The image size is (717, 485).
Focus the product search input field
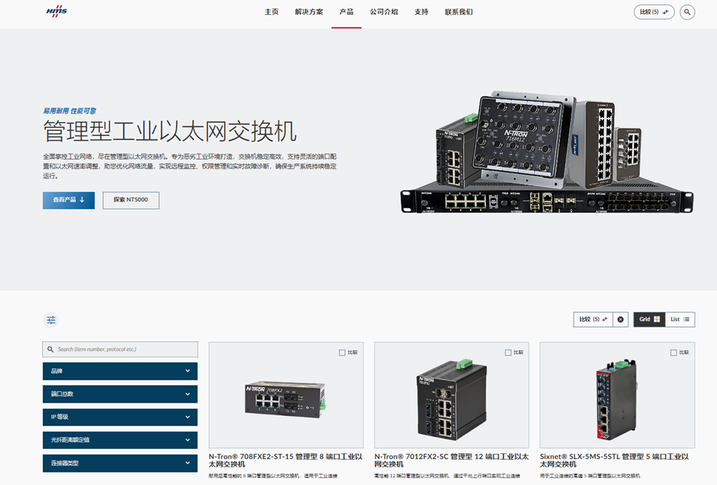(121, 349)
